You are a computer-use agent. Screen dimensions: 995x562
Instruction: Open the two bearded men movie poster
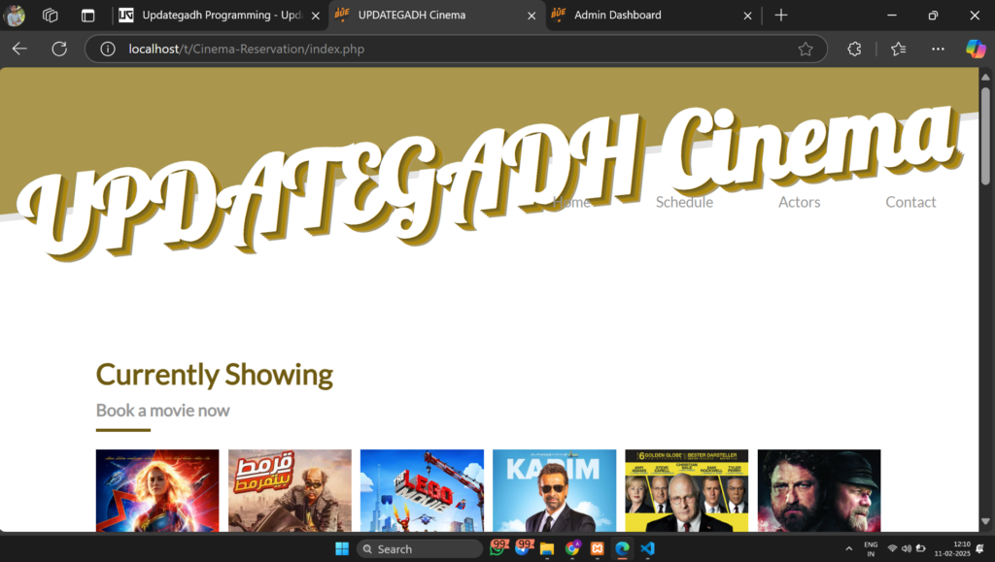(x=819, y=490)
